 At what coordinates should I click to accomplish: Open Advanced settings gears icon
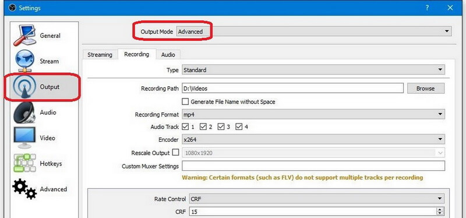coord(24,189)
